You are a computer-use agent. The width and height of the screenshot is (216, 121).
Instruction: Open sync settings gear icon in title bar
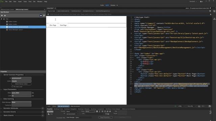point(201,1)
